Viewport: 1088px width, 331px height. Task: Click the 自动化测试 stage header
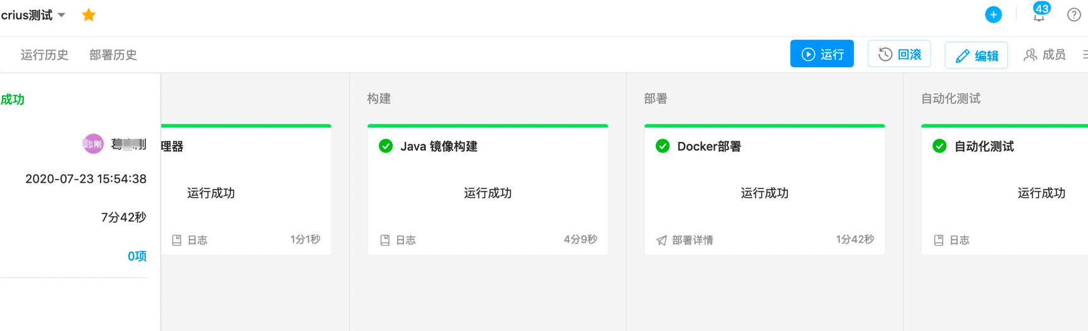tap(951, 99)
